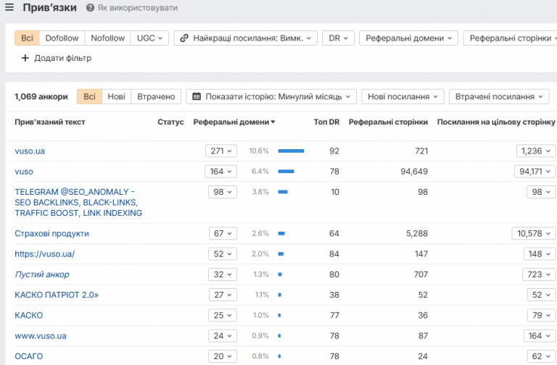Expand target page links 94,171 dropdown

(535, 172)
